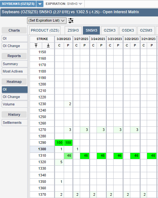Click the 46 put cell for 3/21/2023
This screenshot has width=158, height=198.
pos(152,155)
